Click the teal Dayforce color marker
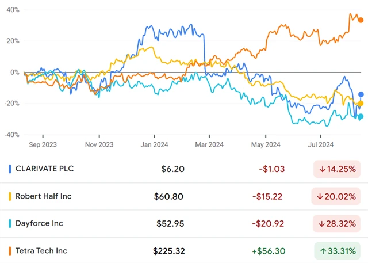This screenshot has width=368, height=263. pyautogui.click(x=10, y=223)
